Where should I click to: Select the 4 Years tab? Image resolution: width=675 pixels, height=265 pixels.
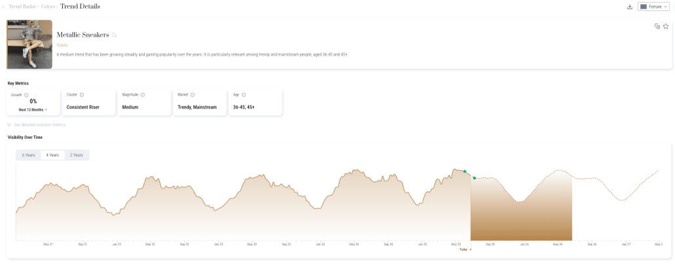(x=53, y=155)
